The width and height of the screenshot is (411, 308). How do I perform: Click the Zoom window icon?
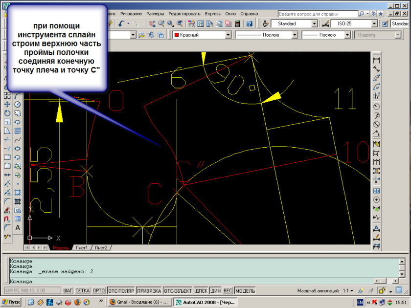point(171,23)
